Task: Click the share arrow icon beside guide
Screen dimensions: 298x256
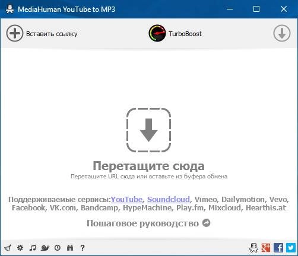Action: click(206, 223)
